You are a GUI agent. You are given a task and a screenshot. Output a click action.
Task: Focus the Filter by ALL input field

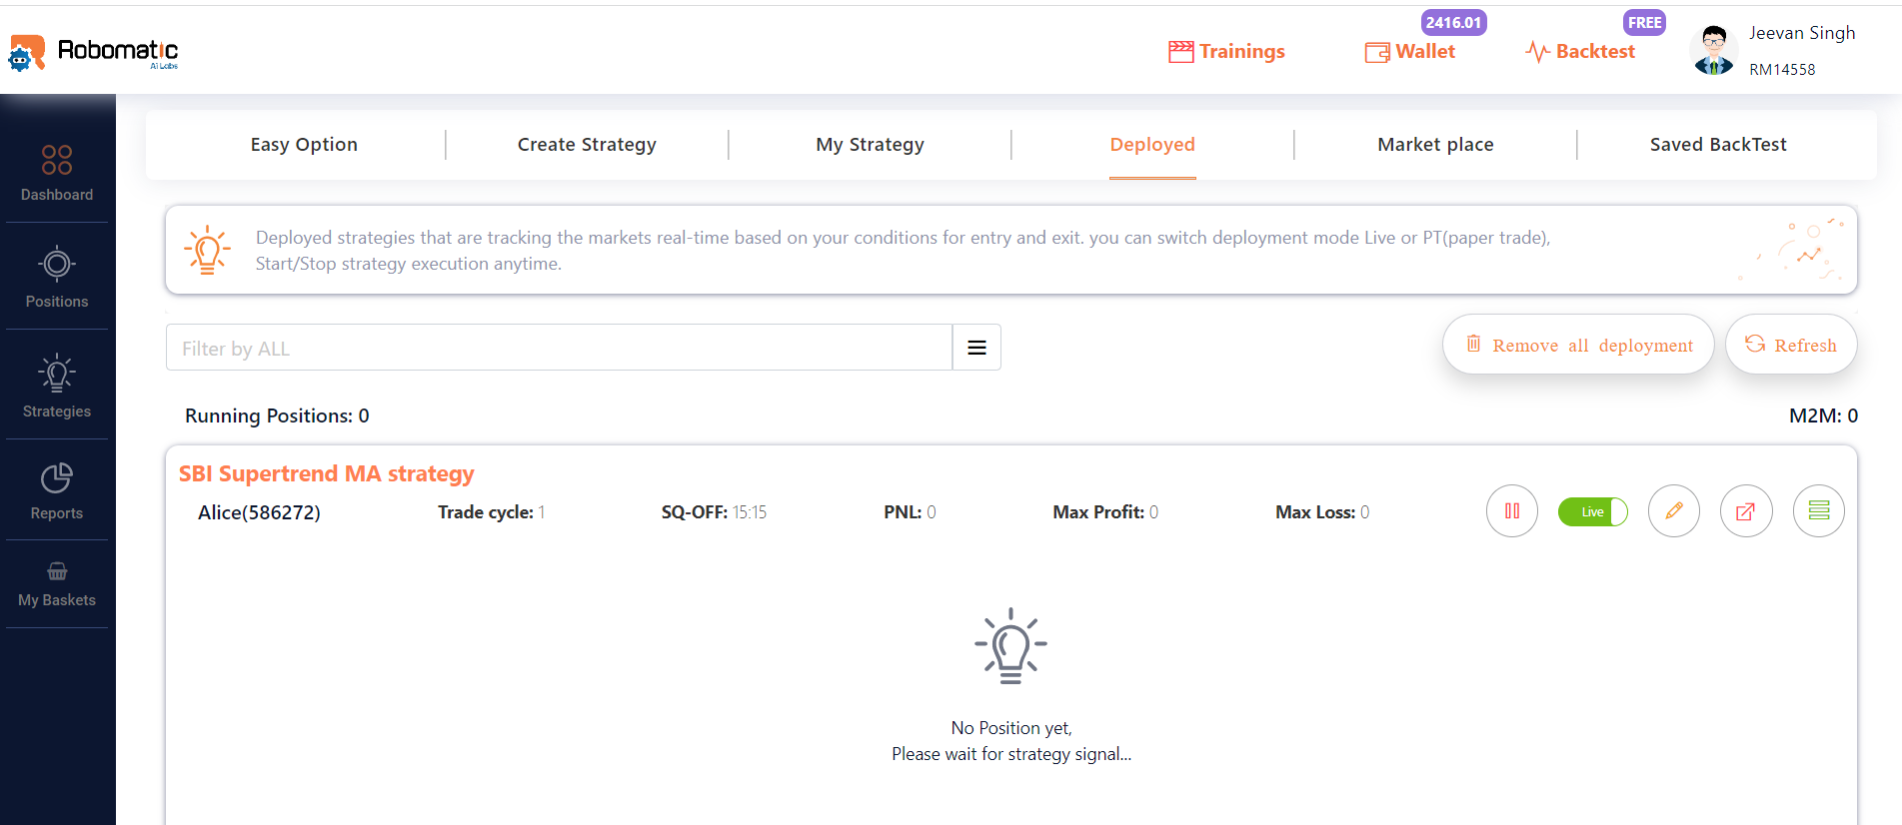[559, 348]
